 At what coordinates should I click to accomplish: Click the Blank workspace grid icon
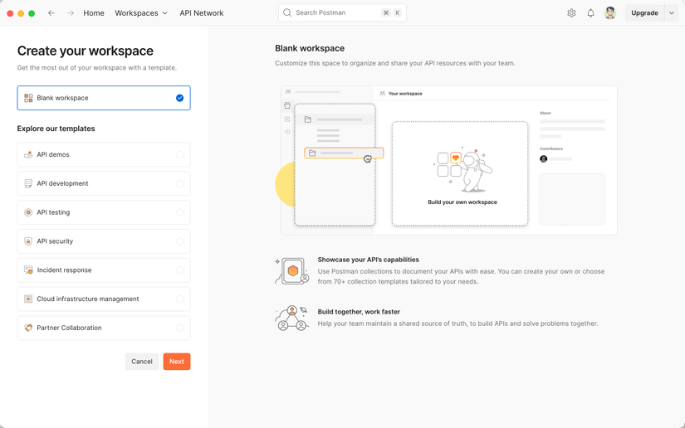pos(28,98)
